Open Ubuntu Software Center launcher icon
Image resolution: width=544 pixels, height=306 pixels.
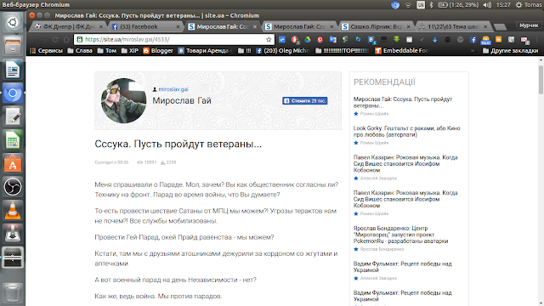click(x=13, y=163)
